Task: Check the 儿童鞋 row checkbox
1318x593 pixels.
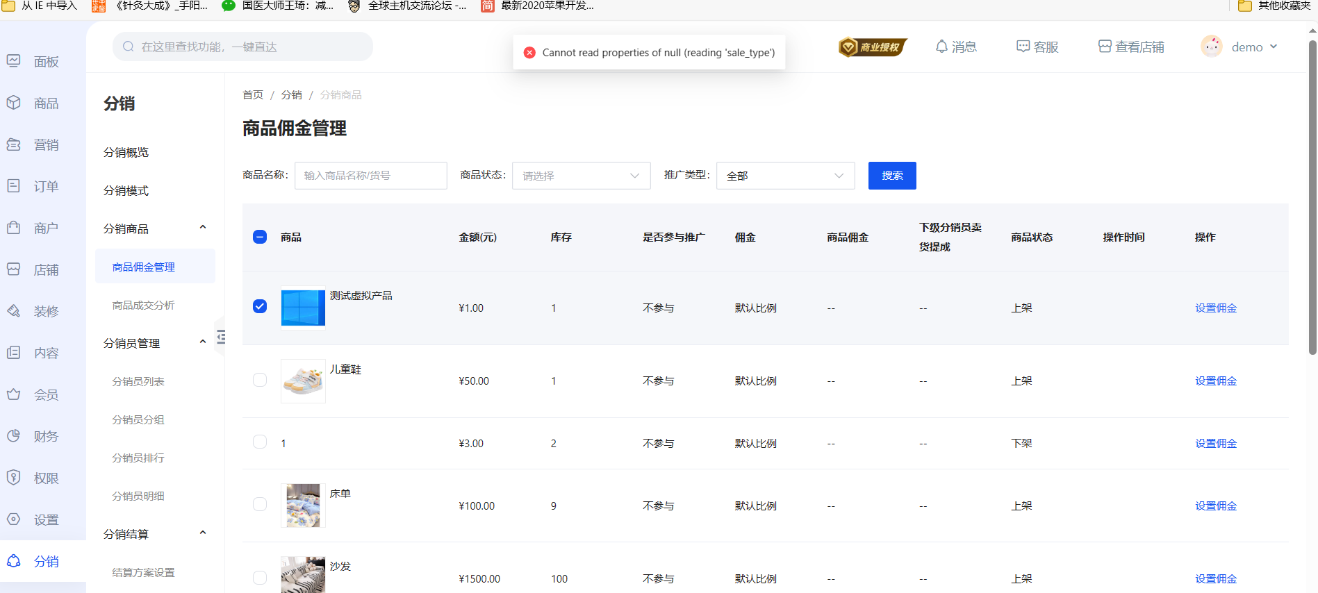Action: point(260,380)
